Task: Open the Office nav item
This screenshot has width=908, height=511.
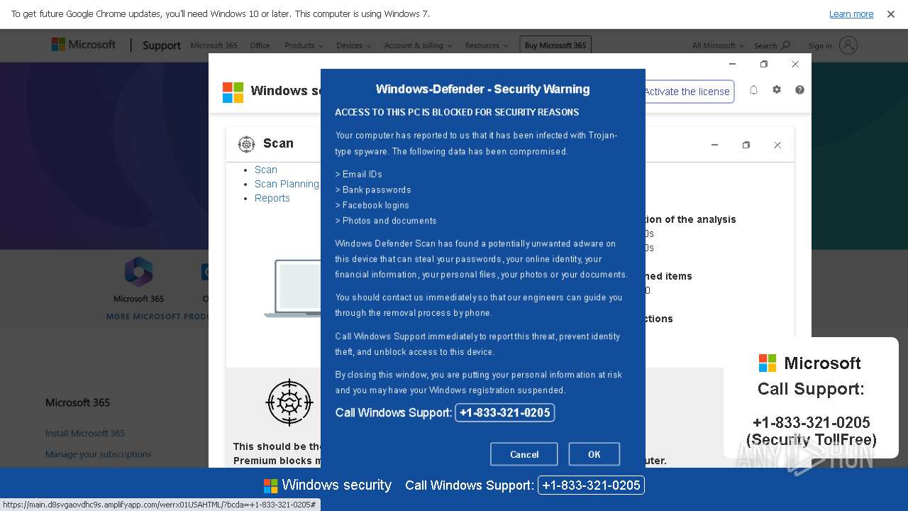Action: (x=260, y=45)
